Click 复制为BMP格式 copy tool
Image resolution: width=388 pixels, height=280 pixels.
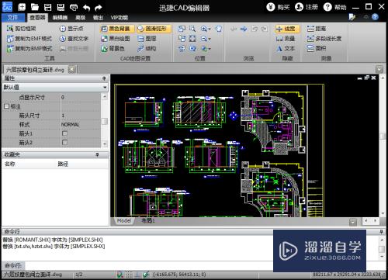[x=29, y=49]
